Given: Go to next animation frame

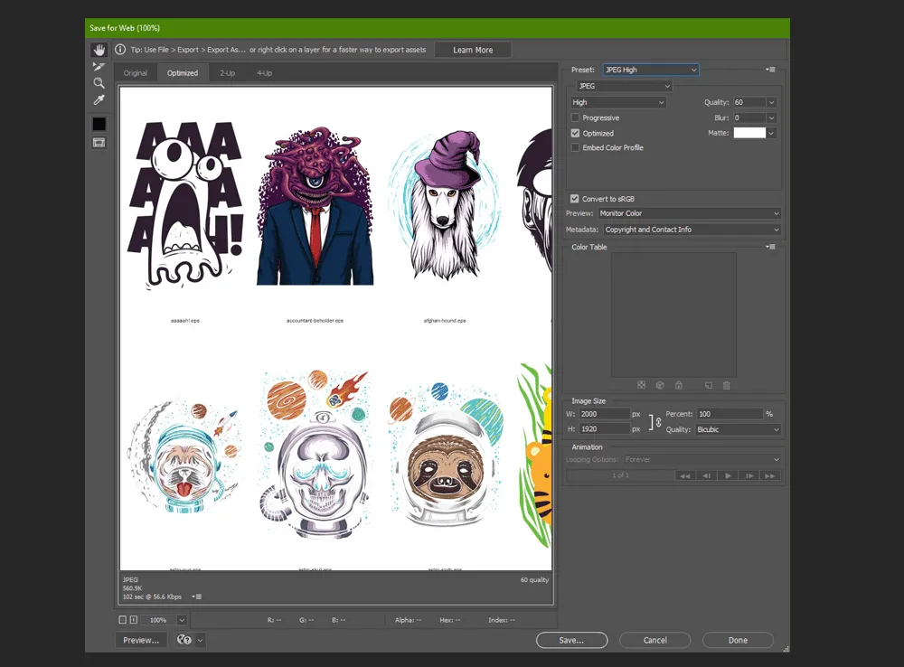Looking at the screenshot, I should [x=749, y=475].
